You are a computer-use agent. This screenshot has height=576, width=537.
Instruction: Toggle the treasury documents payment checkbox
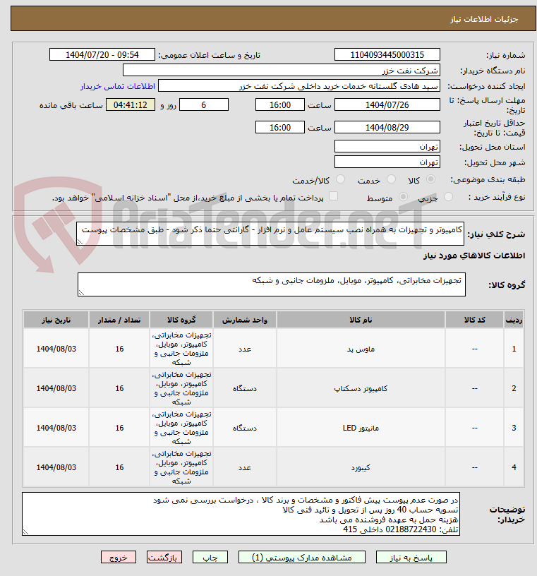[333, 196]
